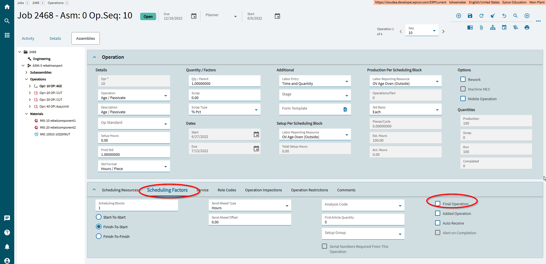Open notifications bell in left sidebar
The width and height of the screenshot is (546, 264).
pos(7,247)
